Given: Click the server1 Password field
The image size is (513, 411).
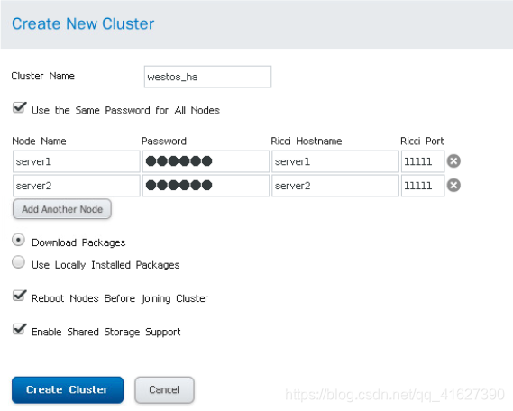Looking at the screenshot, I should (x=206, y=161).
